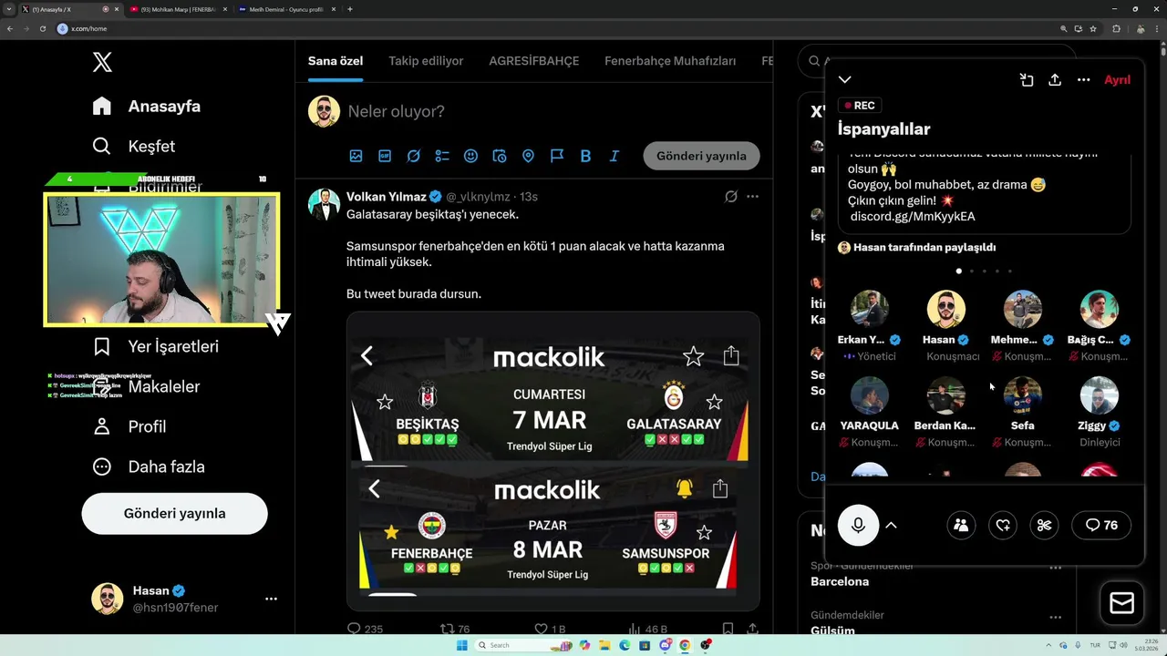Open more options on Volkan Yılmaz tweet
This screenshot has height=656, width=1167.
[752, 197]
